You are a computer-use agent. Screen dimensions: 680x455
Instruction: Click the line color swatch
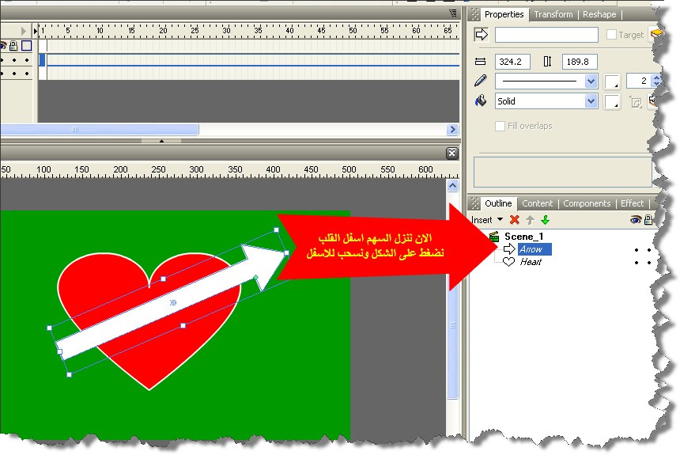[612, 82]
